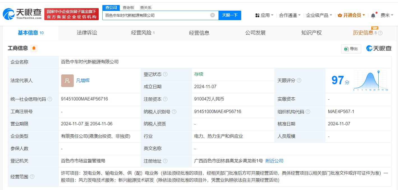Click help icon beside 注册资本

[165, 99]
